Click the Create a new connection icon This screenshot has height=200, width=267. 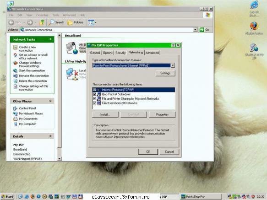tap(15, 48)
